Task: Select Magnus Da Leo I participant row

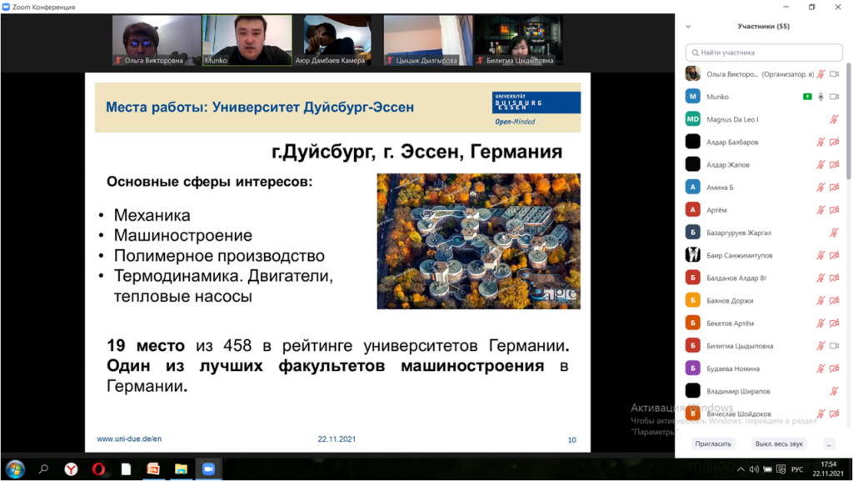Action: [x=764, y=119]
